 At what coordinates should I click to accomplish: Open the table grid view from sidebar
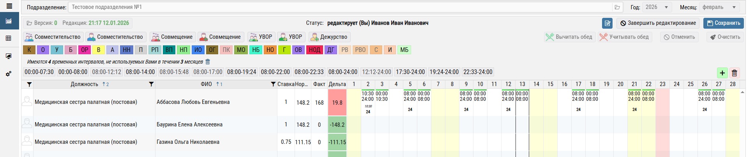point(9,38)
